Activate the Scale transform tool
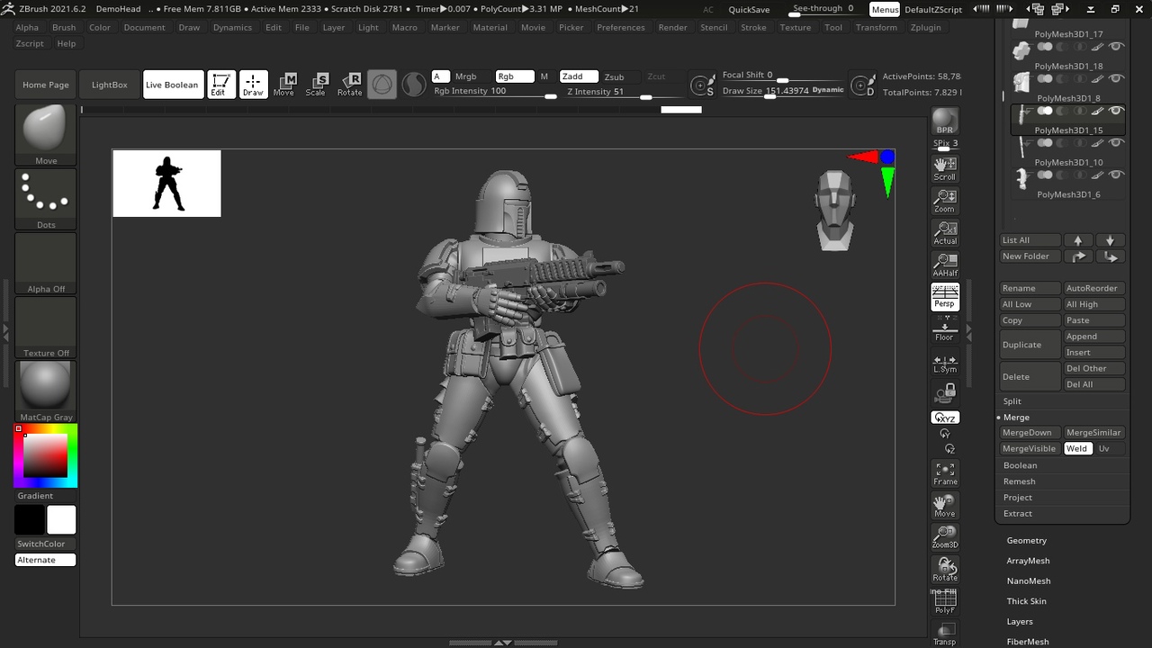The image size is (1152, 648). tap(317, 85)
